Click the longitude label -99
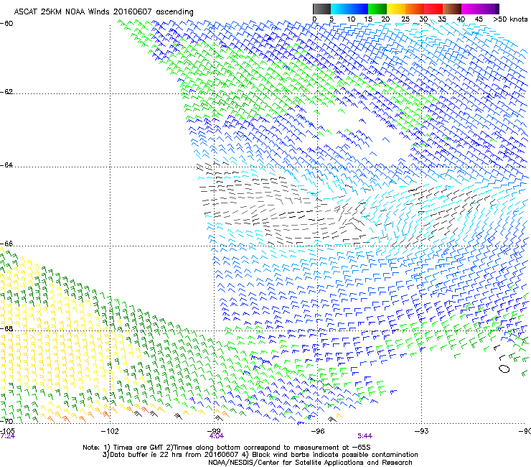 coord(214,431)
